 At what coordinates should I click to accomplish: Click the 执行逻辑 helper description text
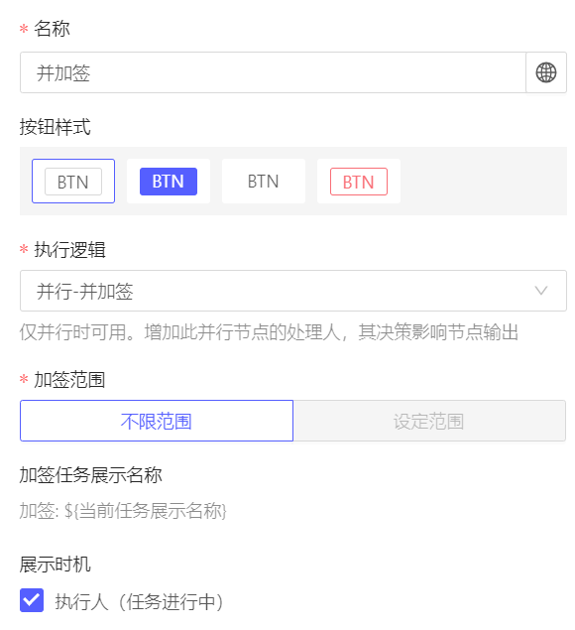pos(269,332)
